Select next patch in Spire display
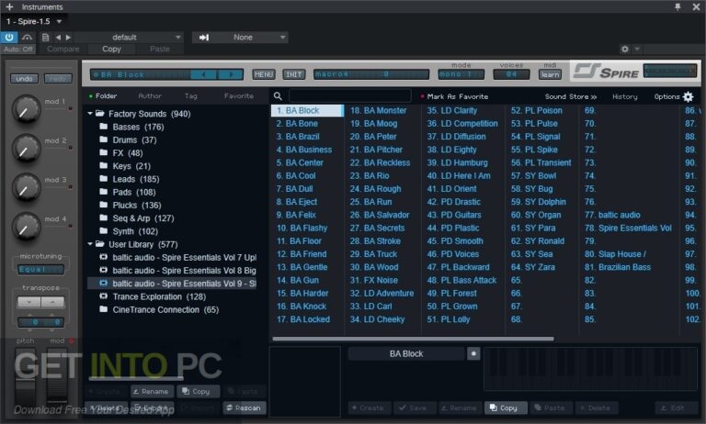The height and width of the screenshot is (424, 706). coord(231,74)
